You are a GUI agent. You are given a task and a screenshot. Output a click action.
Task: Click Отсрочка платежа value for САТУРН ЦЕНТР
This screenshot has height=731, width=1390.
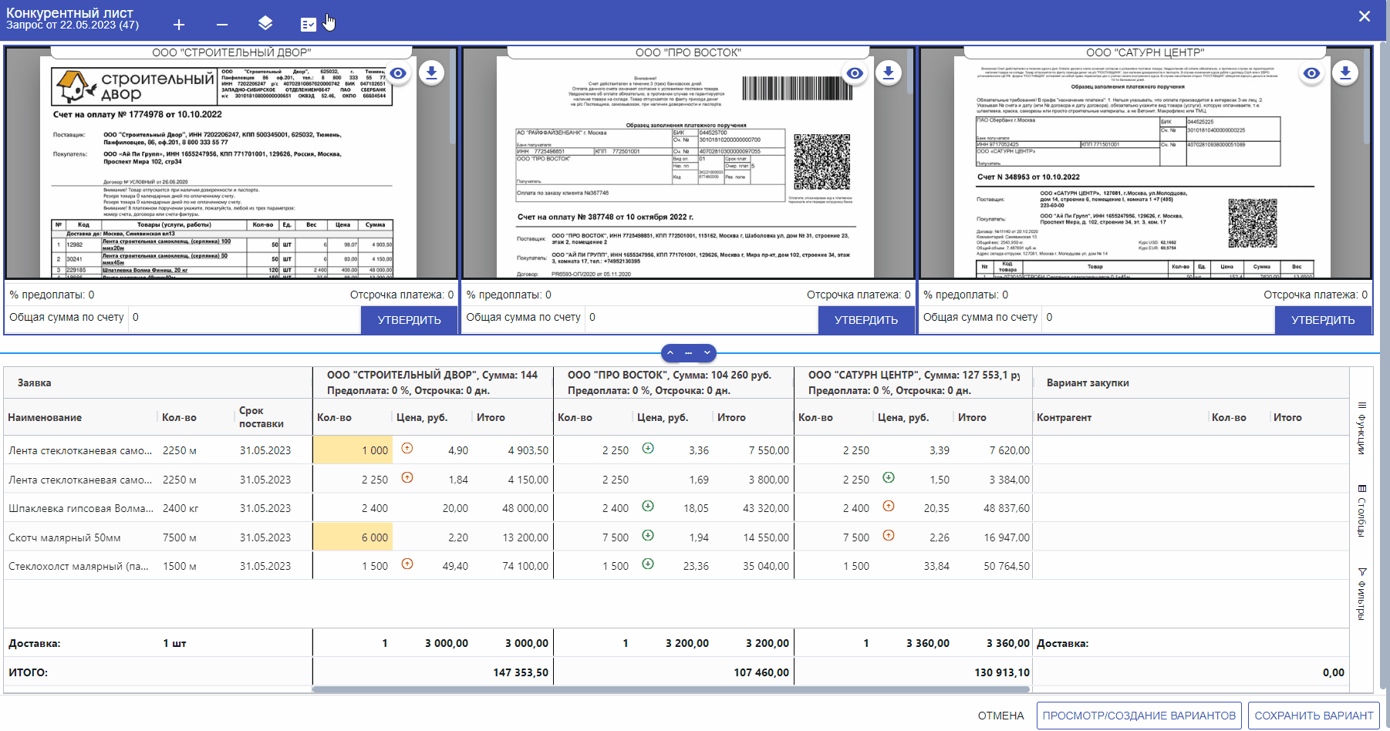coord(1365,295)
